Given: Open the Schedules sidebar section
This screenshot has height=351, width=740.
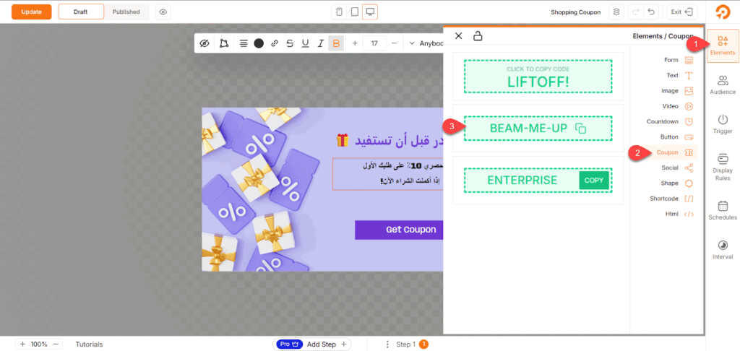Looking at the screenshot, I should 723,210.
